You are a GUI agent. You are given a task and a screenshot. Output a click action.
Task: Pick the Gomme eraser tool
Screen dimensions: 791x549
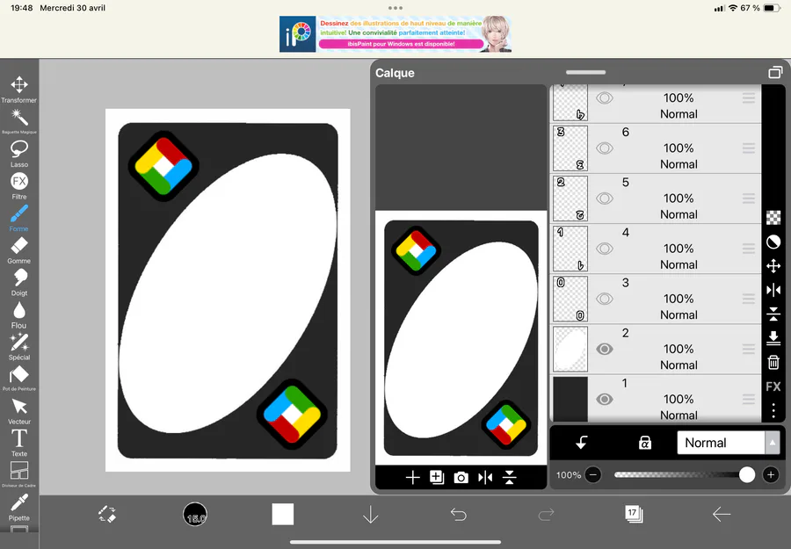19,250
